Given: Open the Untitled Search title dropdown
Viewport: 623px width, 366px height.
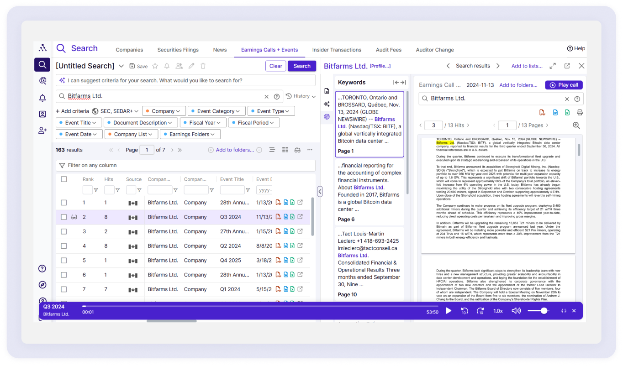Looking at the screenshot, I should (x=121, y=66).
